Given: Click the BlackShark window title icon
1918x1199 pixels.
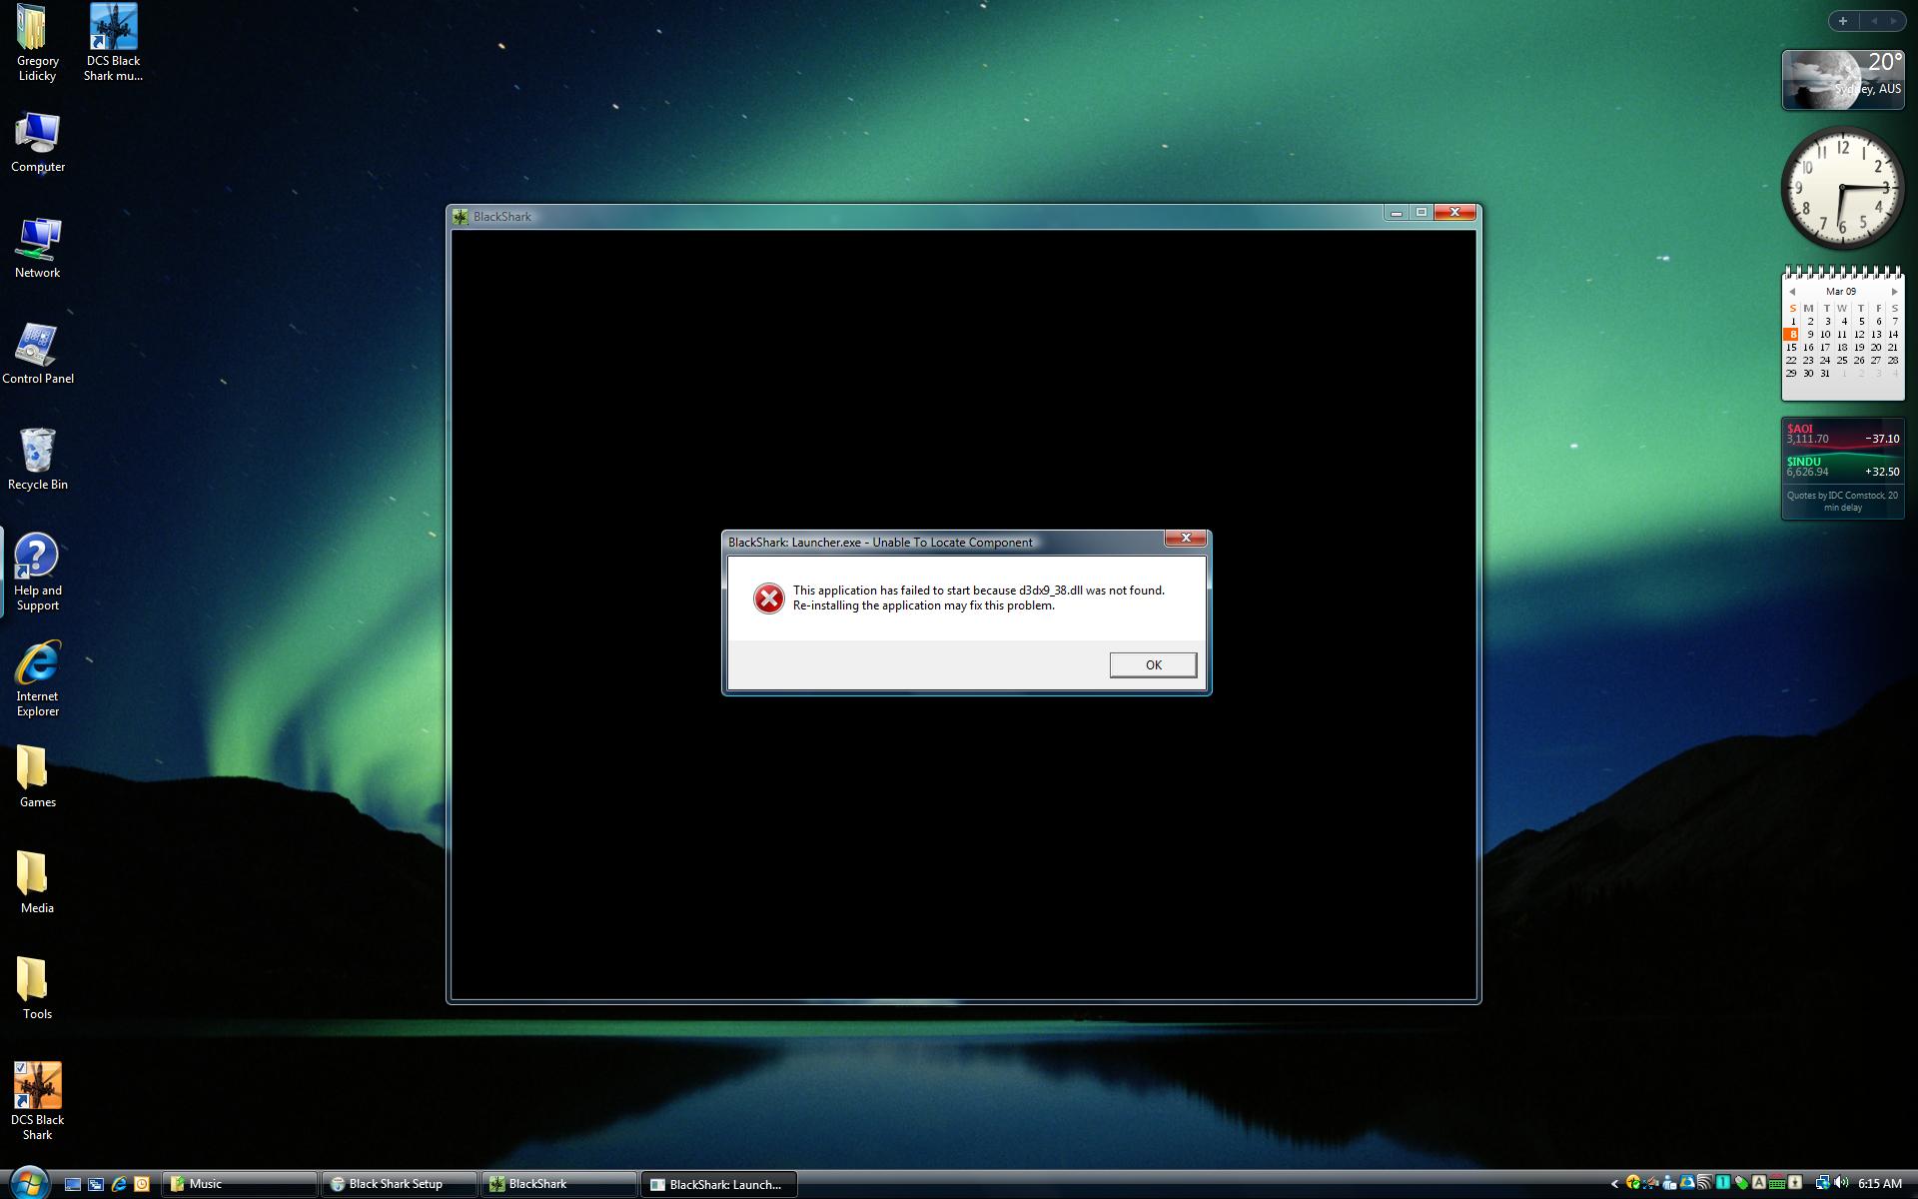Looking at the screenshot, I should coord(461,216).
